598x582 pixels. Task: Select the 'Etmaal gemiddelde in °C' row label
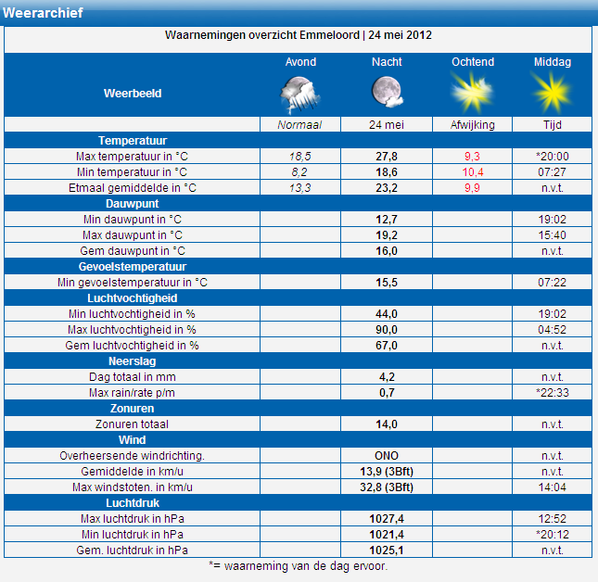pos(133,188)
